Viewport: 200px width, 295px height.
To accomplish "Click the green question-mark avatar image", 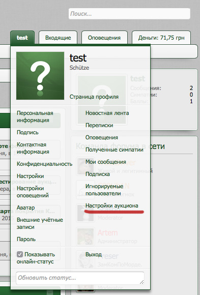I will pos(40,76).
